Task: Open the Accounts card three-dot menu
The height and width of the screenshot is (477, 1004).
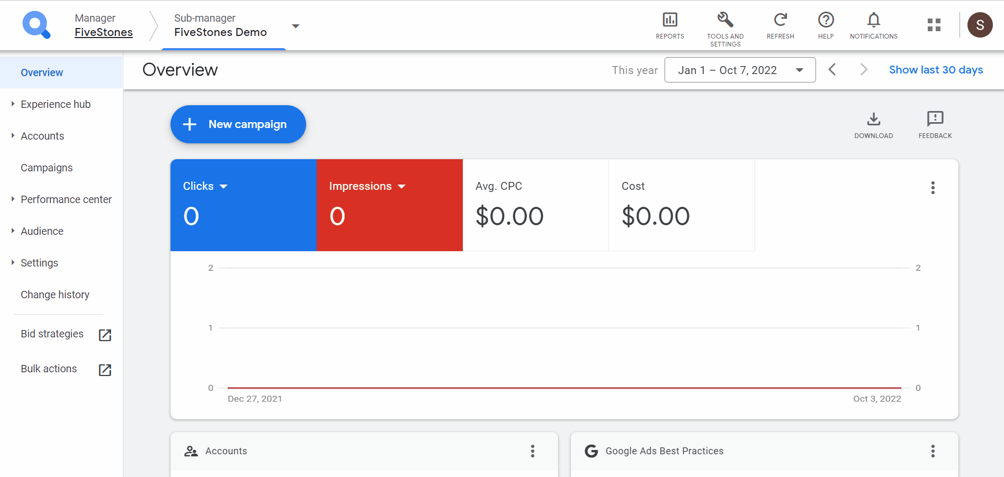Action: tap(533, 451)
